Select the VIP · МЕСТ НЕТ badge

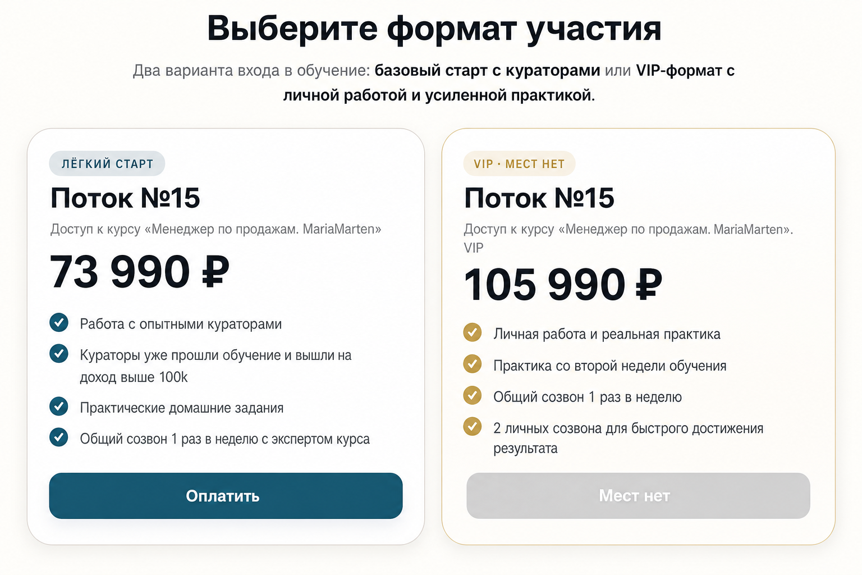tap(519, 164)
